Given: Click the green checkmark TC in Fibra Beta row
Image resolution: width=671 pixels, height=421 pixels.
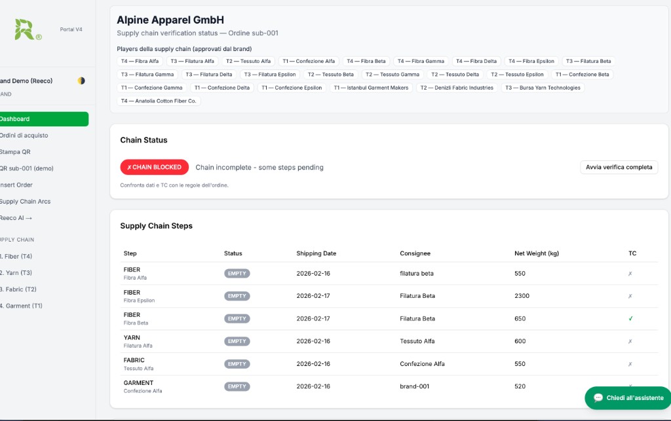Looking at the screenshot, I should 630,318.
